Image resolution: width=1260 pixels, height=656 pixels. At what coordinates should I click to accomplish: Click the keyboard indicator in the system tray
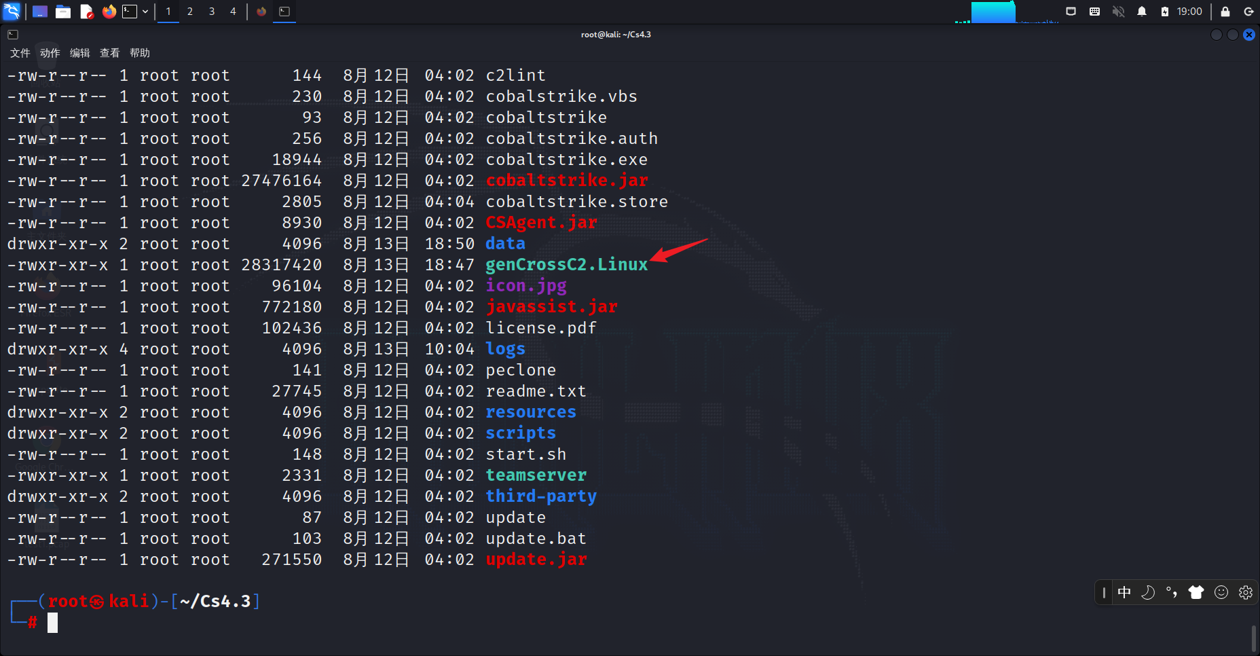[x=1095, y=12]
